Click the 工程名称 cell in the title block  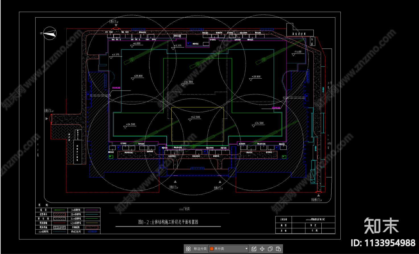tap(284, 220)
